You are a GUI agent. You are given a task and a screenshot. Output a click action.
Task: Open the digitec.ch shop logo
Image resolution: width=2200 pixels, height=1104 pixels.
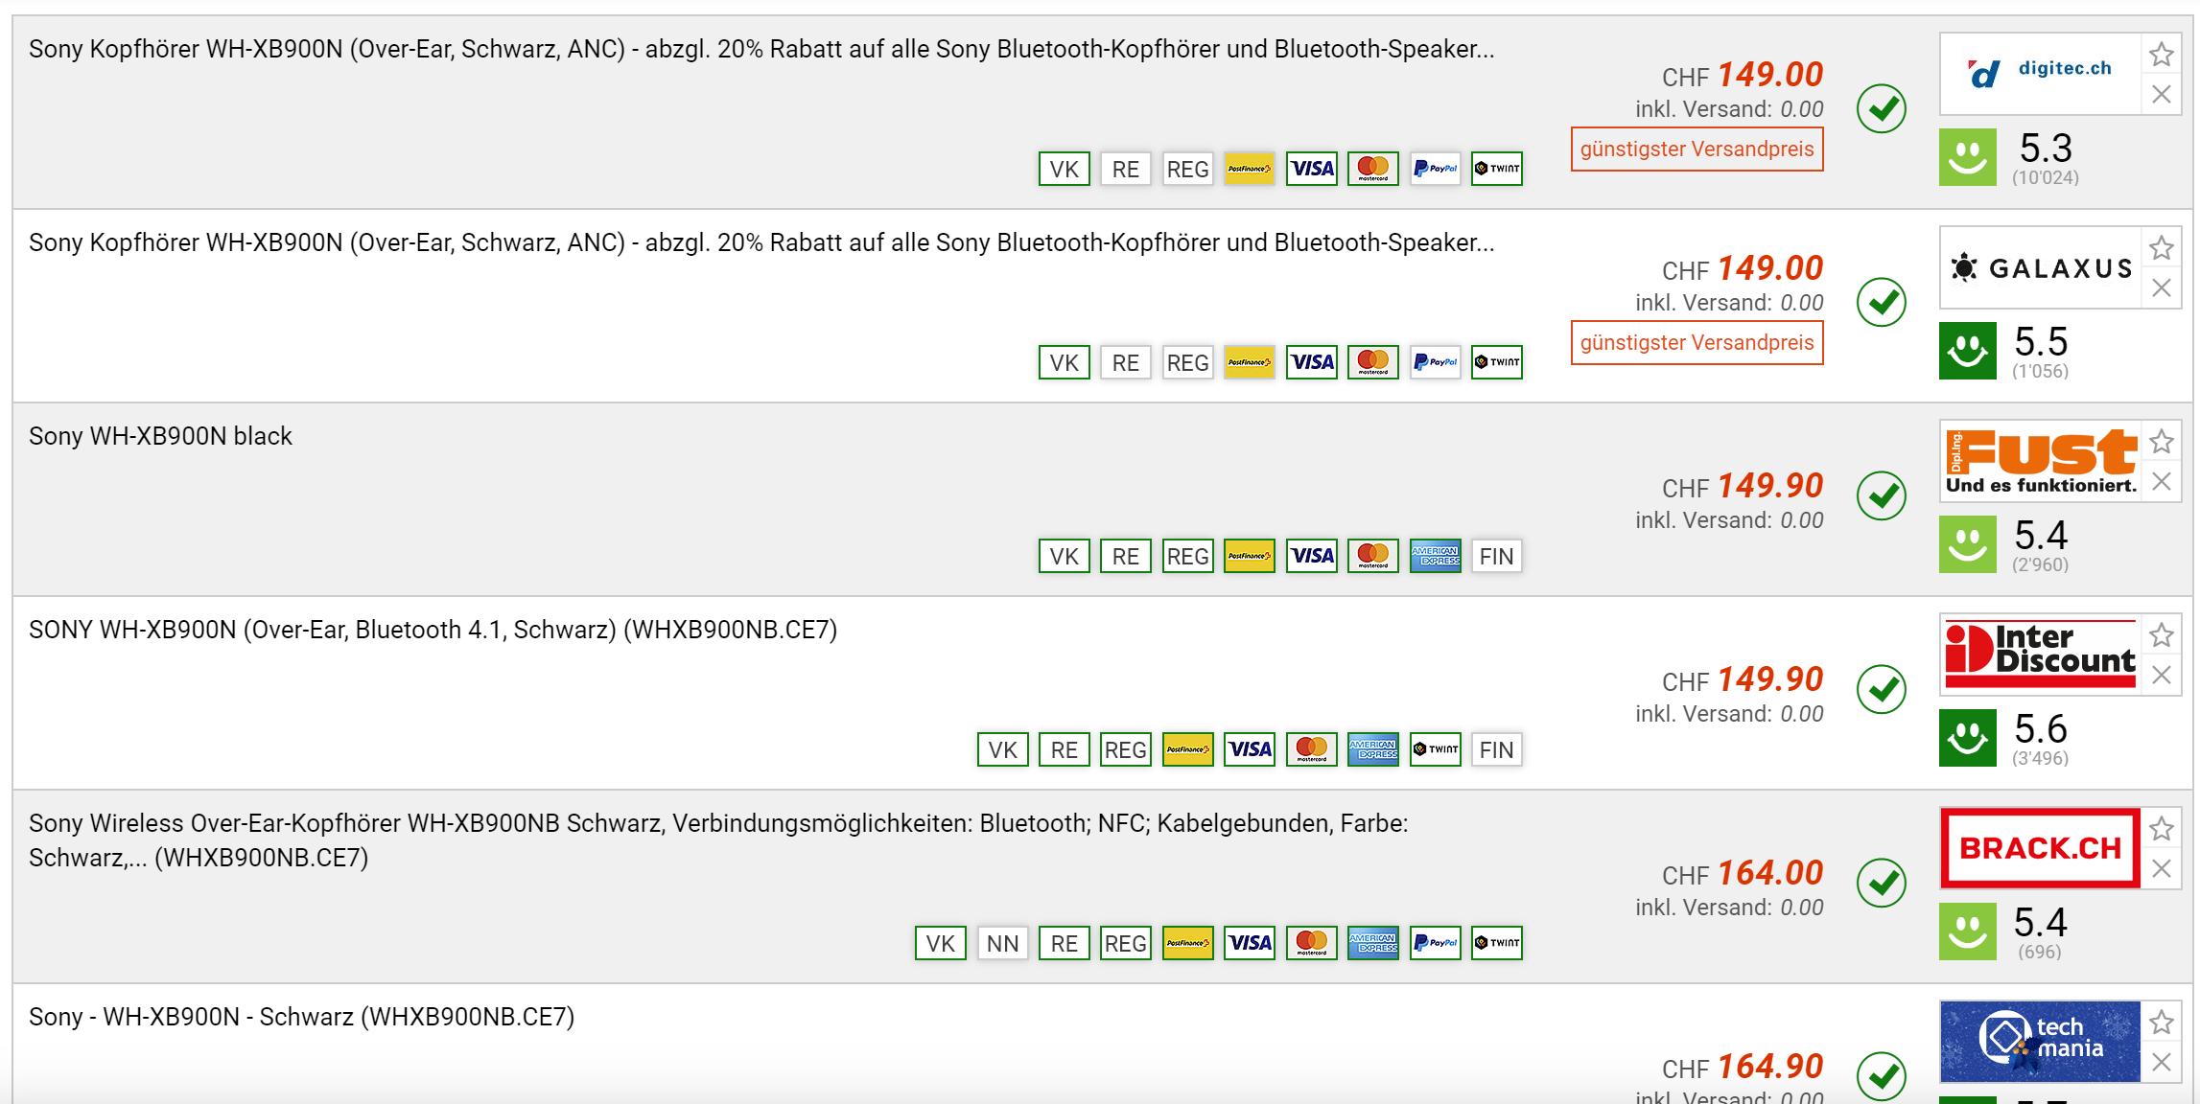pyautogui.click(x=2040, y=73)
